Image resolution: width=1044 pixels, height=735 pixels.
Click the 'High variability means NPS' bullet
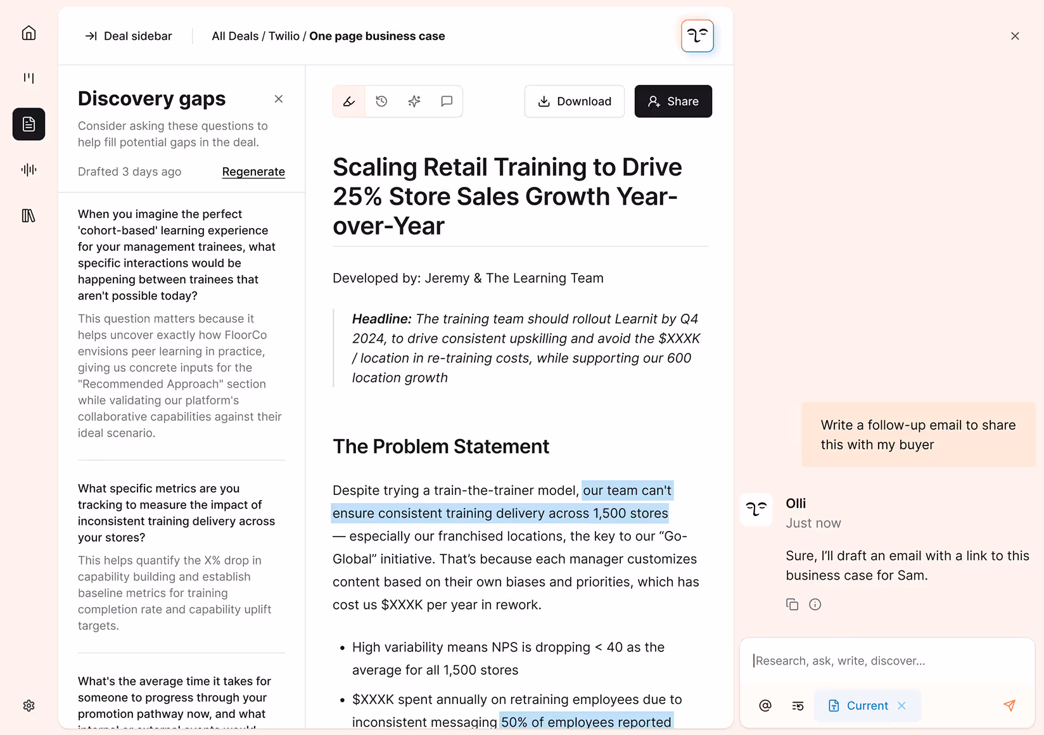pos(508,659)
